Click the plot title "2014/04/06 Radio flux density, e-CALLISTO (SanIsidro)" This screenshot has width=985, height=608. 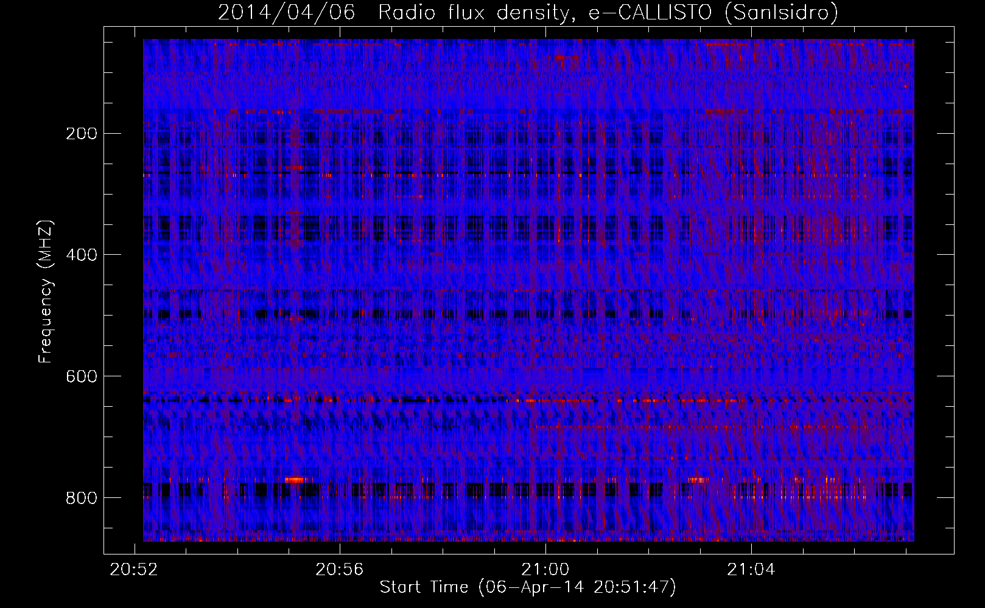coord(528,12)
